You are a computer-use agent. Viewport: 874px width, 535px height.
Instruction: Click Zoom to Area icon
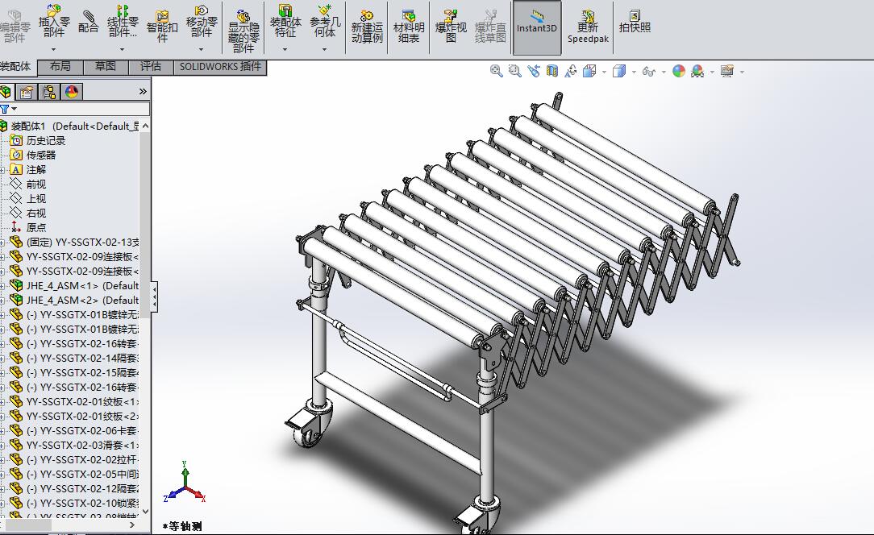point(514,71)
